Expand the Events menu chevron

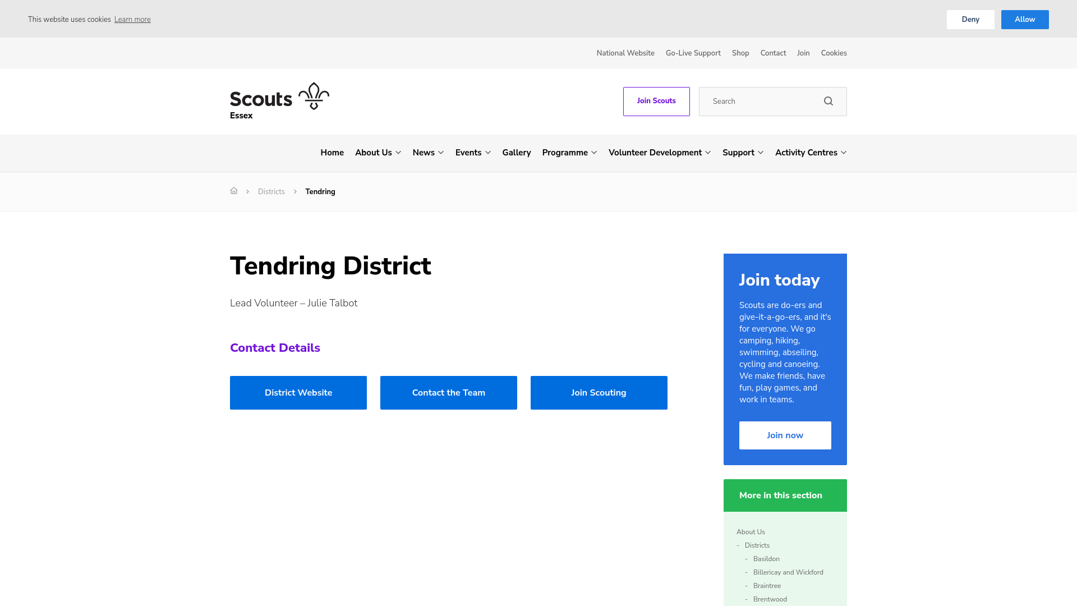tap(488, 153)
